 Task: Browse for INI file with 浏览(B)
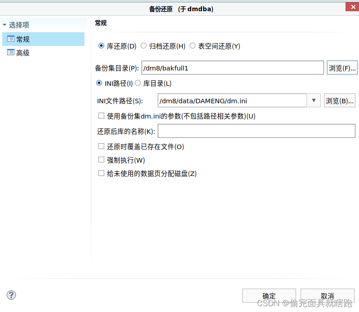tap(340, 101)
